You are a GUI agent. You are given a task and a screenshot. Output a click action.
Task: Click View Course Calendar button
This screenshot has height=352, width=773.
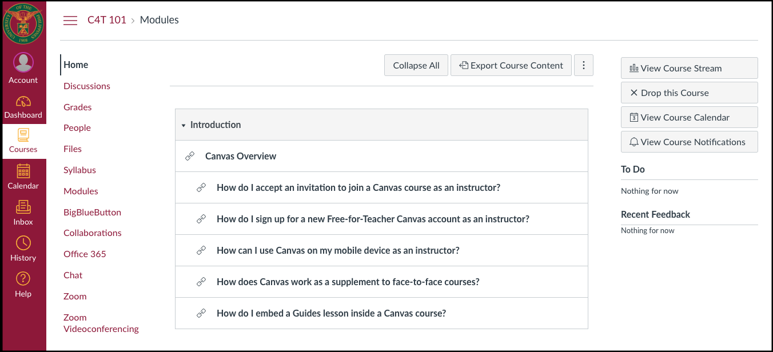(x=690, y=117)
